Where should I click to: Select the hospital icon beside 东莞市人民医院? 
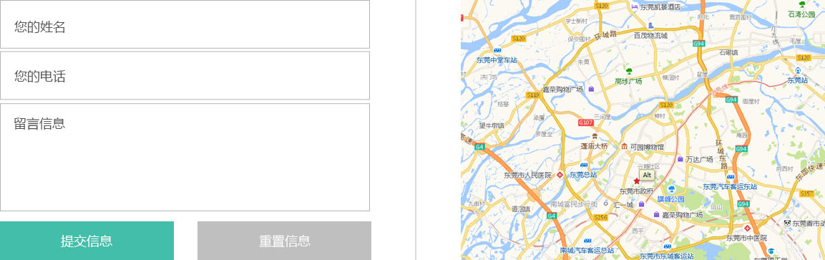point(560,175)
